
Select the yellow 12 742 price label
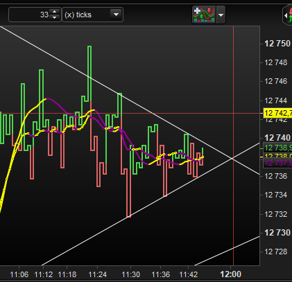click(x=277, y=113)
